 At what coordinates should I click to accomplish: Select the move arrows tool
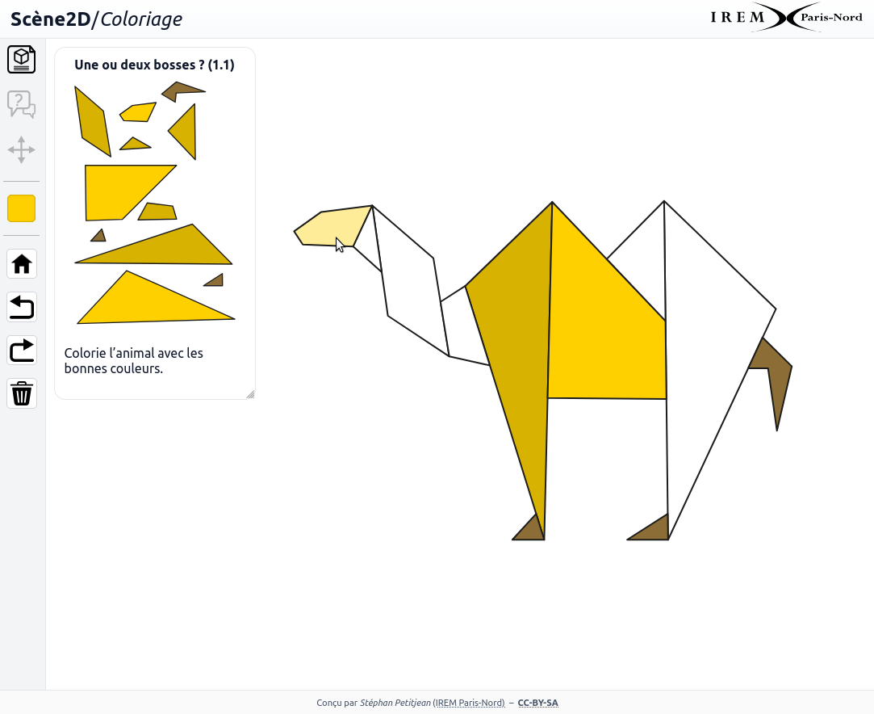coord(21,149)
